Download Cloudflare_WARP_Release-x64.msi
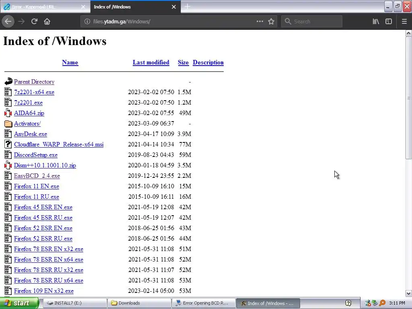 click(x=59, y=144)
